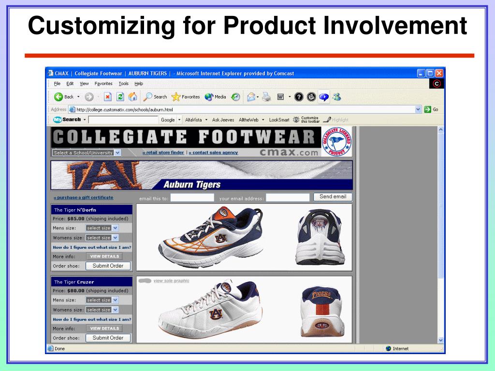Screen dimensions: 495x371
Task: Click the Forward navigation arrow icon
Action: pyautogui.click(x=89, y=97)
